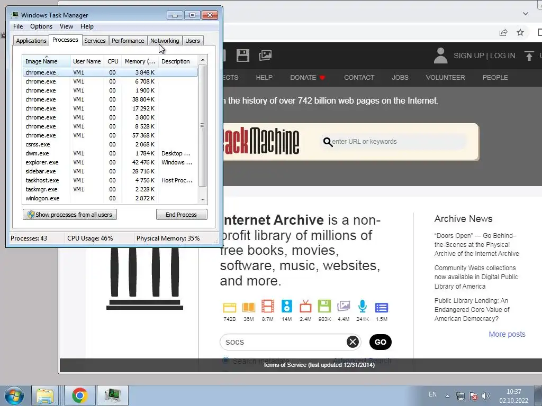The width and height of the screenshot is (542, 406).
Task: Open the Public Library Lending news post
Action: pos(472,310)
